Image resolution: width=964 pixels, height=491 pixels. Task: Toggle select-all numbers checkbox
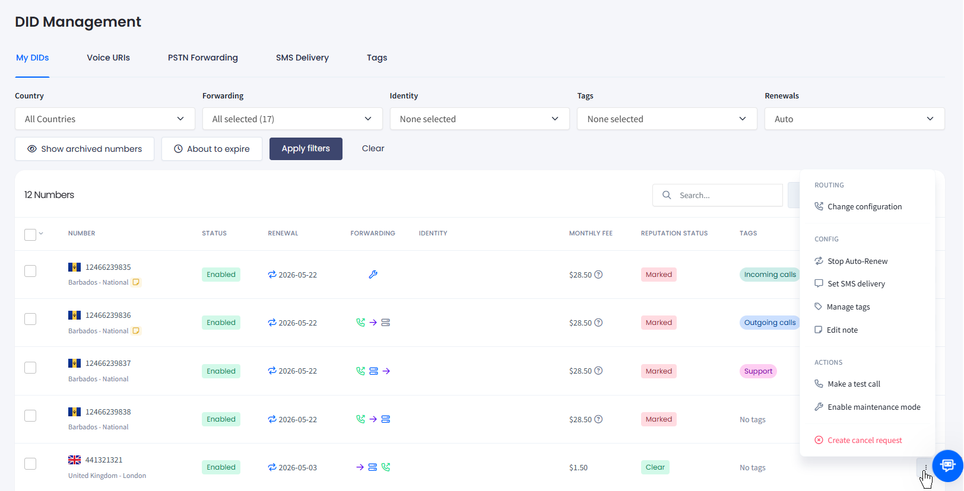pos(30,235)
